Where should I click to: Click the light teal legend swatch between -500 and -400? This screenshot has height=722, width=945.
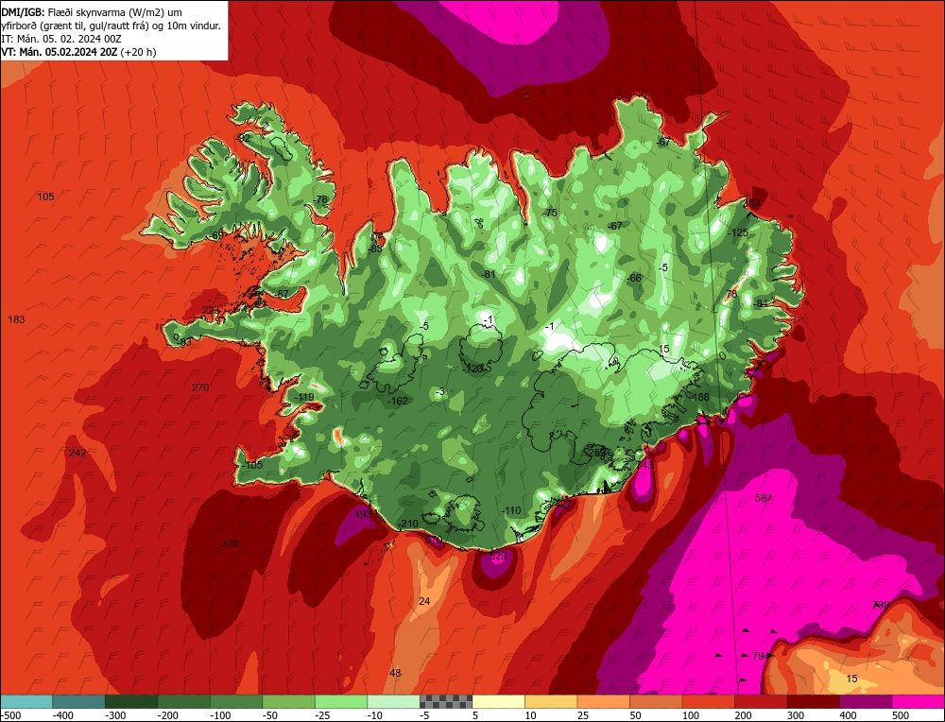[26, 701]
